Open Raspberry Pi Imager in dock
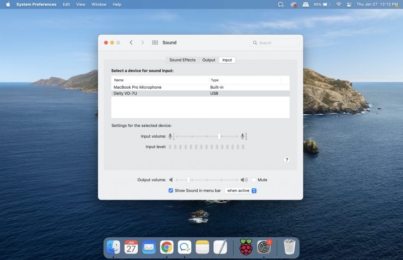403x260 pixels. (x=246, y=247)
